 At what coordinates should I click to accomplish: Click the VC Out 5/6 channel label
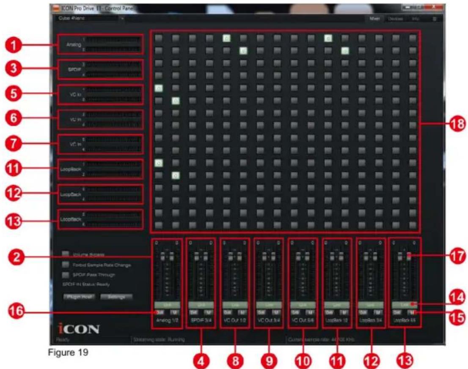tap(303, 320)
